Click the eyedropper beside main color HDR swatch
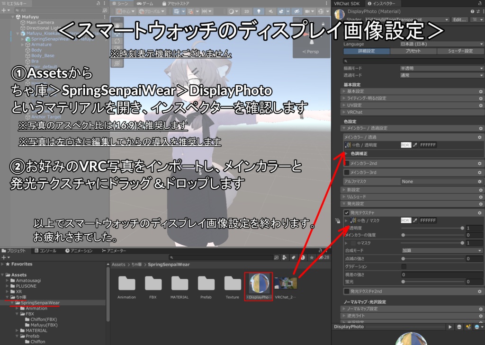 415,145
